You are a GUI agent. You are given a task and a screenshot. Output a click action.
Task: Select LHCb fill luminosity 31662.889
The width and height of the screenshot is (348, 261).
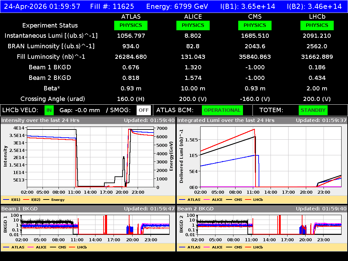click(317, 57)
